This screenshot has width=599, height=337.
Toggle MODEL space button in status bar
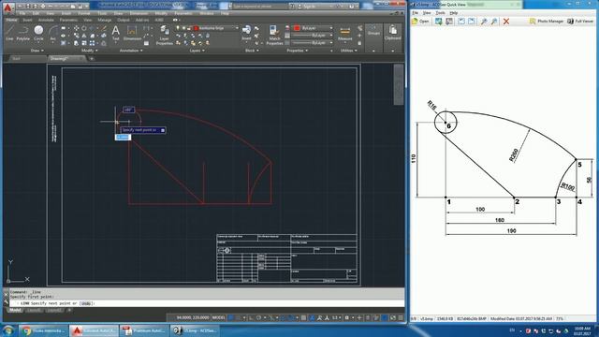[219, 318]
